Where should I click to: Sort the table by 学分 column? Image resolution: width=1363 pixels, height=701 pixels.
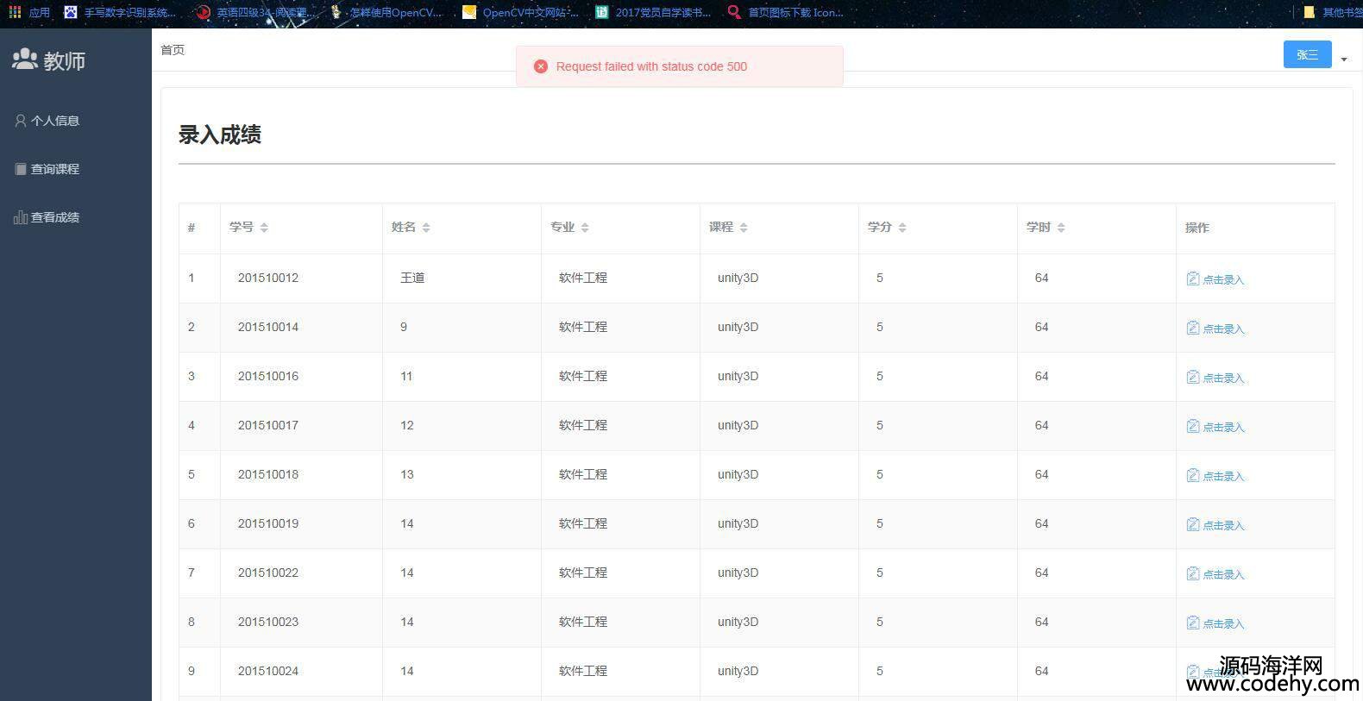pyautogui.click(x=902, y=228)
